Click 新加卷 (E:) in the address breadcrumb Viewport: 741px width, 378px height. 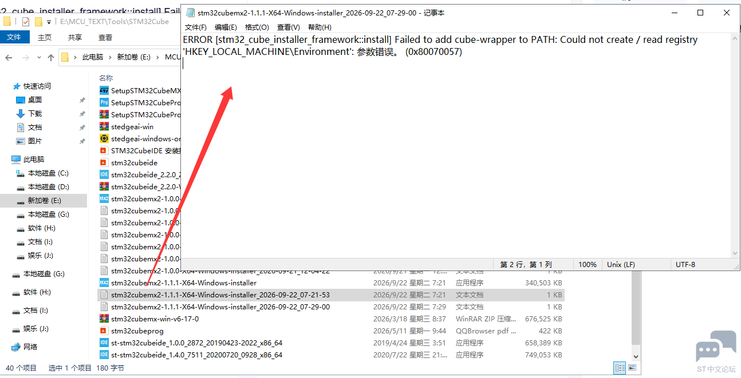pos(133,57)
